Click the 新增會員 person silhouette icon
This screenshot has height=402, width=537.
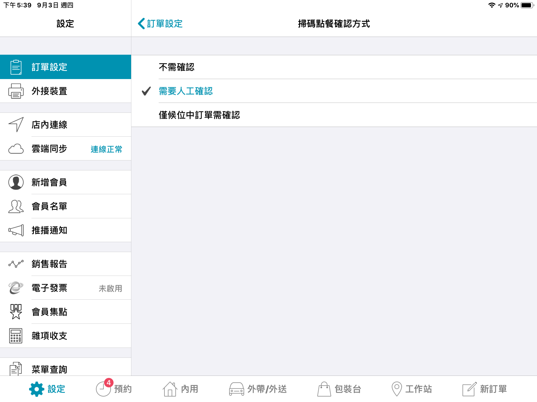16,182
